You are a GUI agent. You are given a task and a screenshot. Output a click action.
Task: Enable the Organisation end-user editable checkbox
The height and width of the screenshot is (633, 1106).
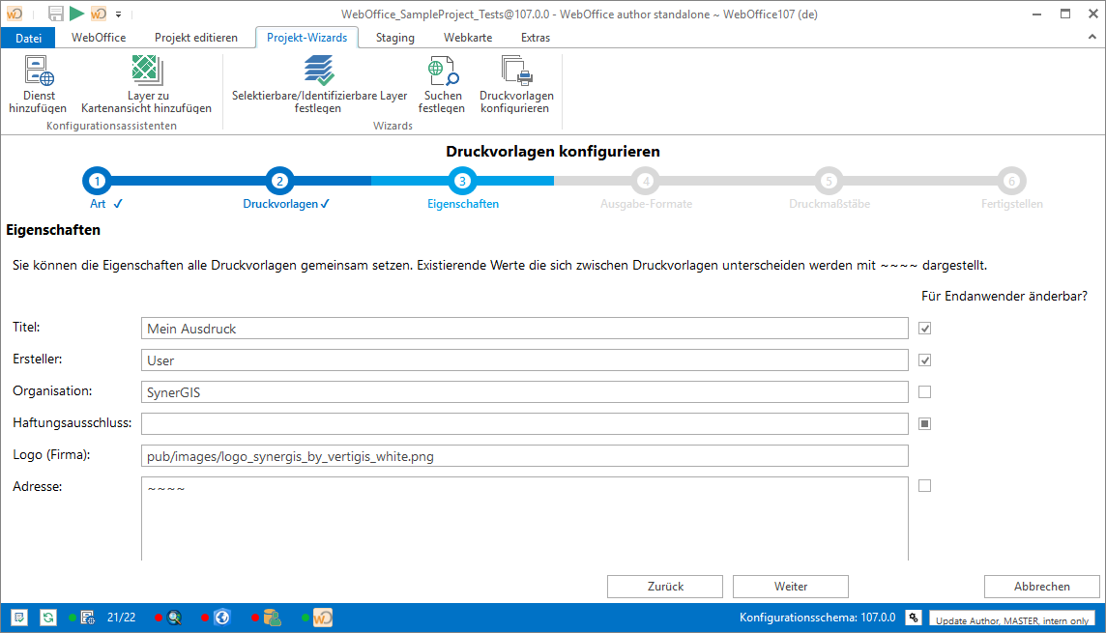(x=925, y=391)
